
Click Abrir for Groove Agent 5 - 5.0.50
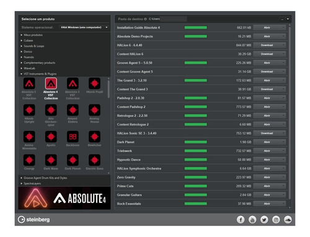pyautogui.click(x=267, y=63)
